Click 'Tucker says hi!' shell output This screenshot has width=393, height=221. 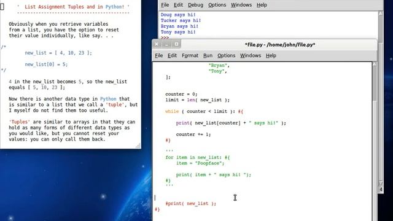[181, 20]
